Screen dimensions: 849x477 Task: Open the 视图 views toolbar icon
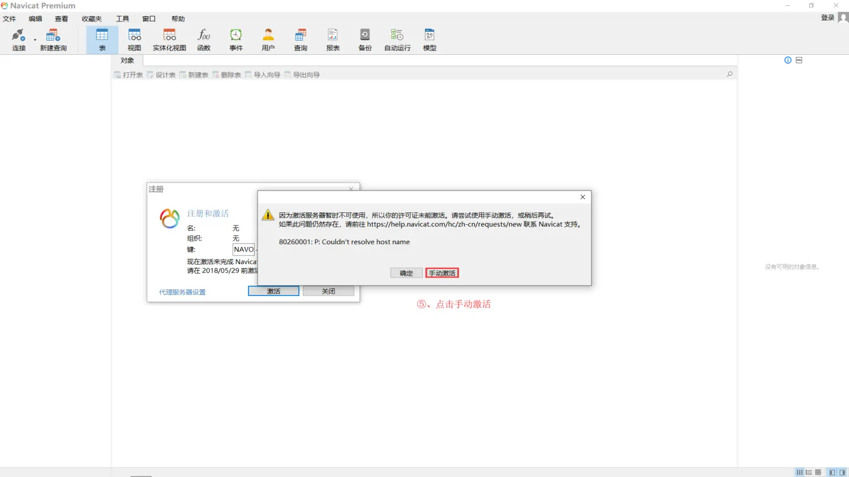(135, 40)
